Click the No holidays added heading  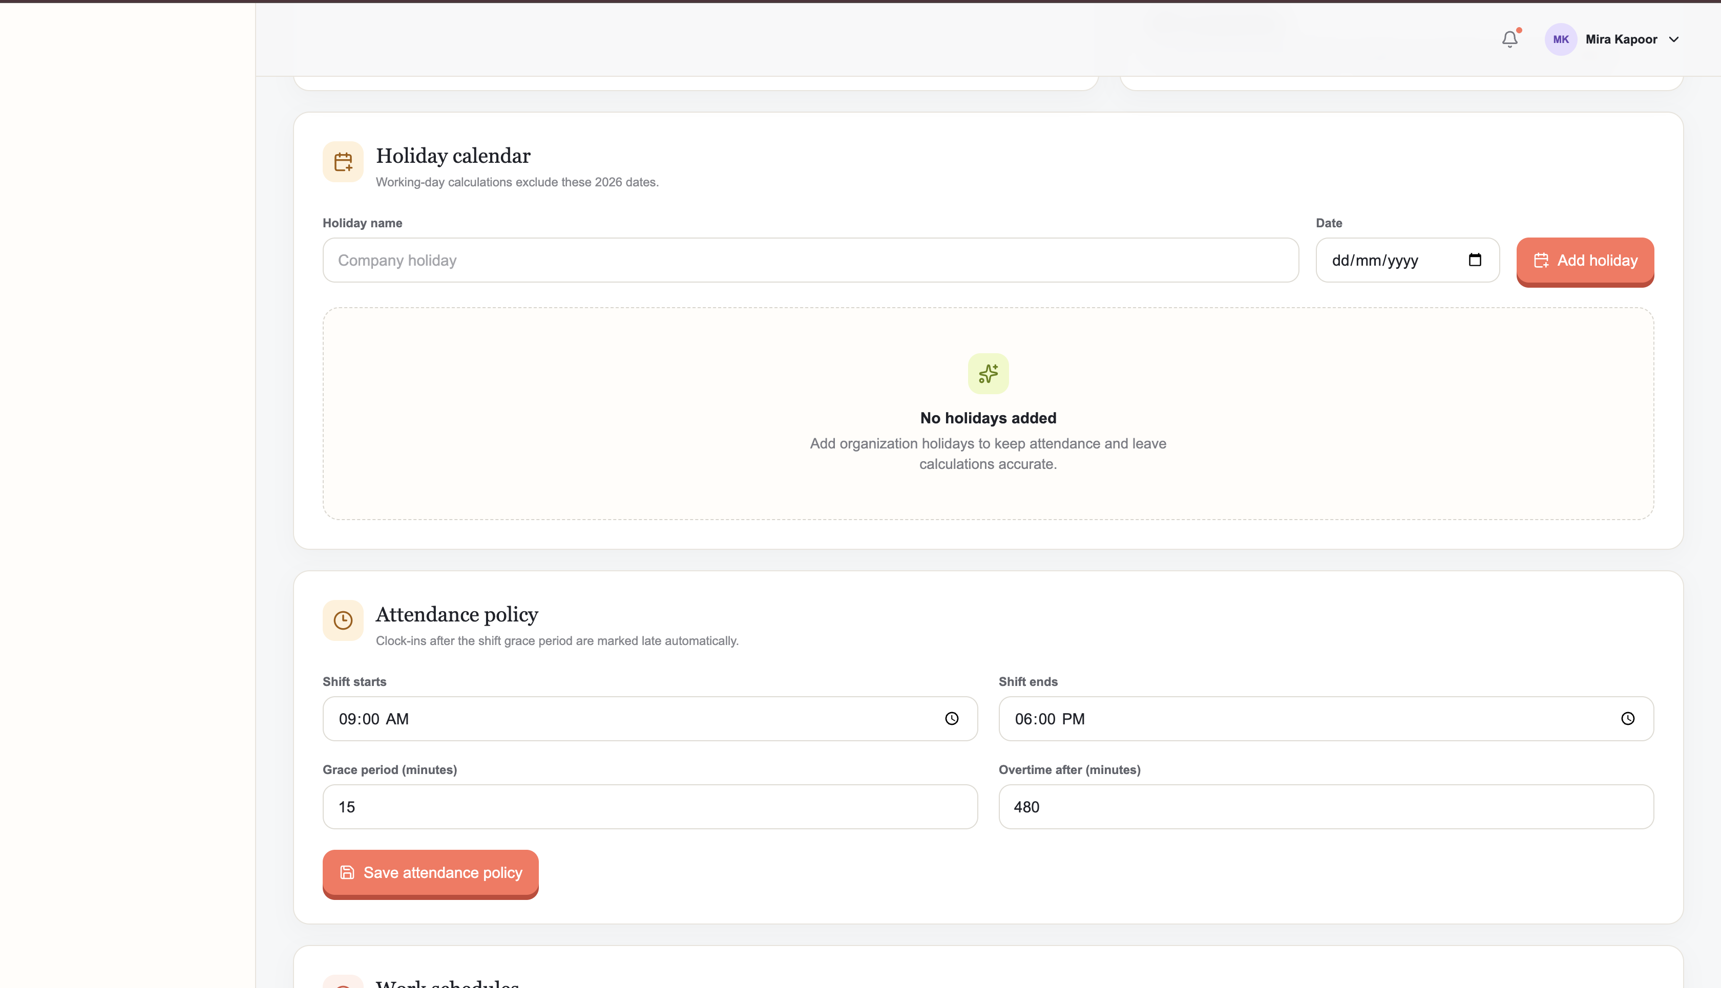pos(989,418)
